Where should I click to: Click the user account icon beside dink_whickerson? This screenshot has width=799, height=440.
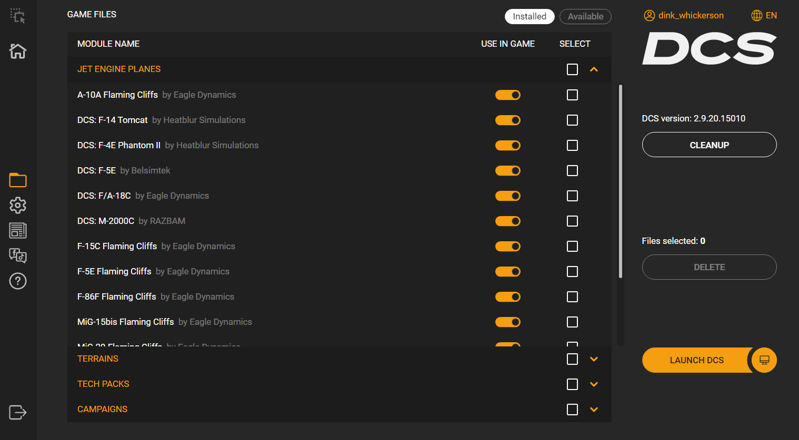649,15
